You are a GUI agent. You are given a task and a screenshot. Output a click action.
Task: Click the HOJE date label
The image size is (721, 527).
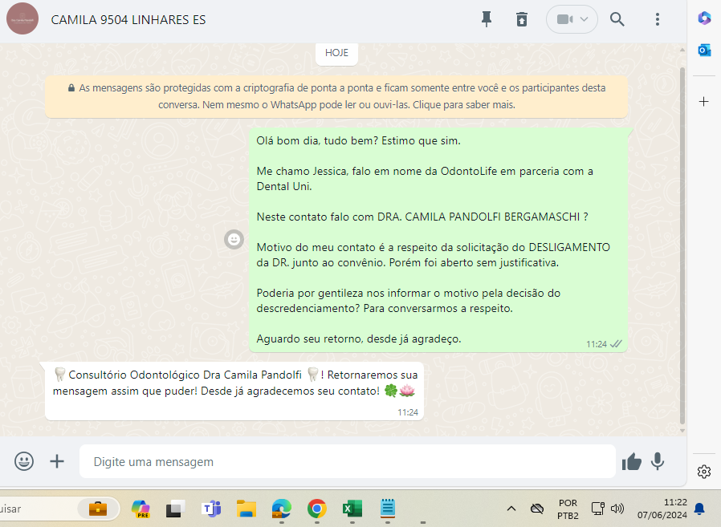pyautogui.click(x=336, y=53)
